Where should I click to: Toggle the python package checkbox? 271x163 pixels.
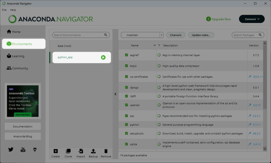tap(127, 124)
